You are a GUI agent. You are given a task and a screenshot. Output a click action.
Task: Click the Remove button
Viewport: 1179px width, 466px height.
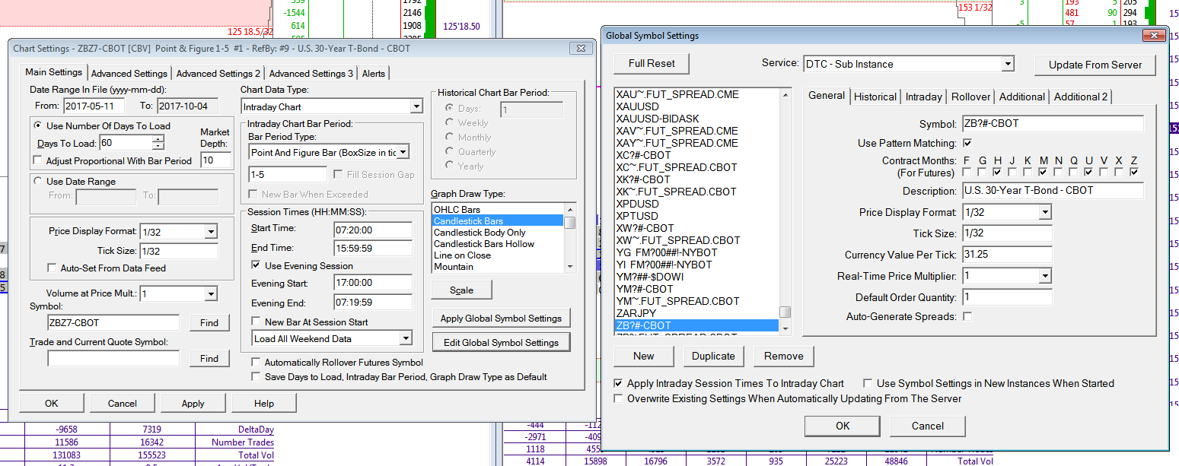click(784, 356)
